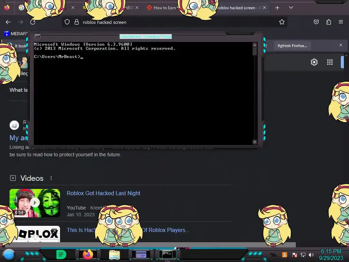This screenshot has width=349, height=262.
Task: Open MEDIAFIRE bookmark in toolbar
Action: click(x=16, y=34)
